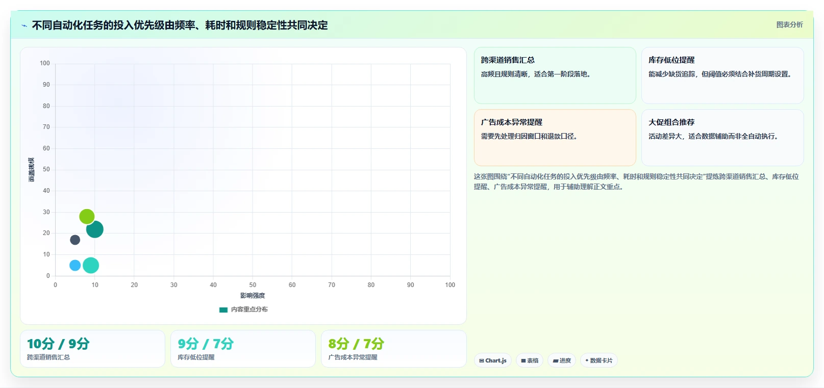Click the summary paragraph starting 这张图围绕
Screen dimensions: 824x388
(636, 182)
